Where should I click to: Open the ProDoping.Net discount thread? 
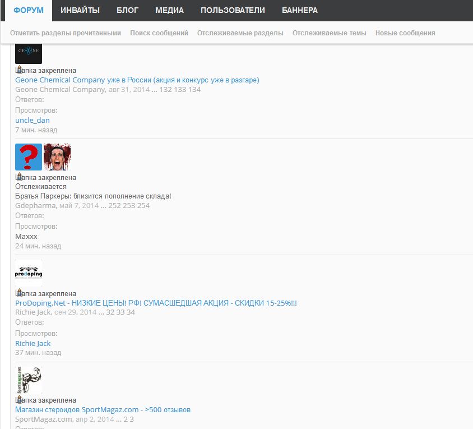[x=156, y=303]
